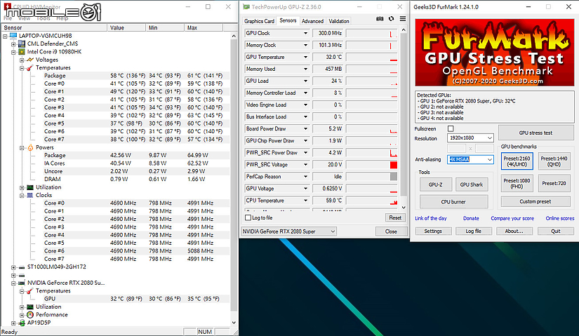This screenshot has height=336, width=579.
Task: Click the CPU Clocks icon in tree
Action: (30, 195)
